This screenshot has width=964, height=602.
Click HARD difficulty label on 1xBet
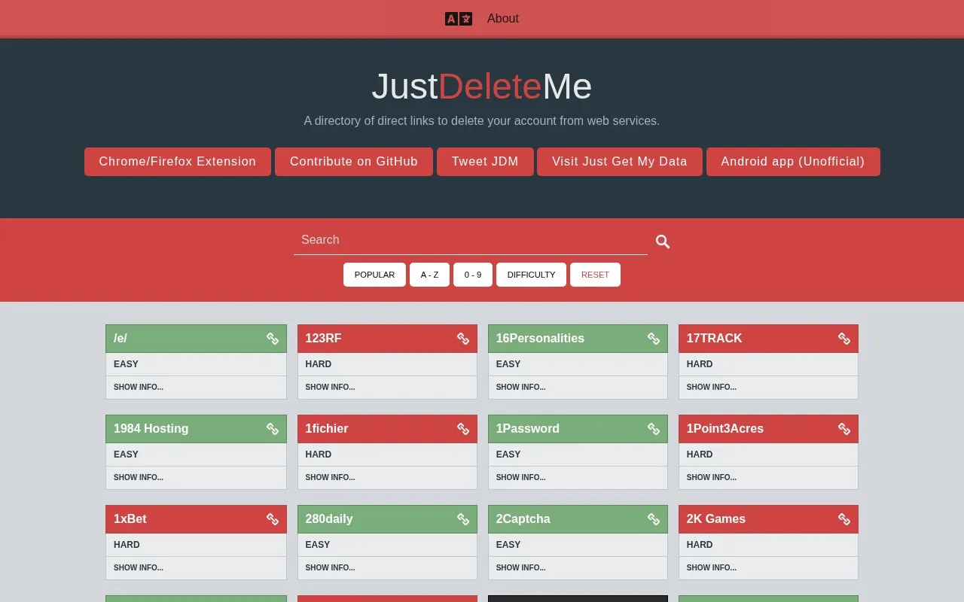click(127, 545)
